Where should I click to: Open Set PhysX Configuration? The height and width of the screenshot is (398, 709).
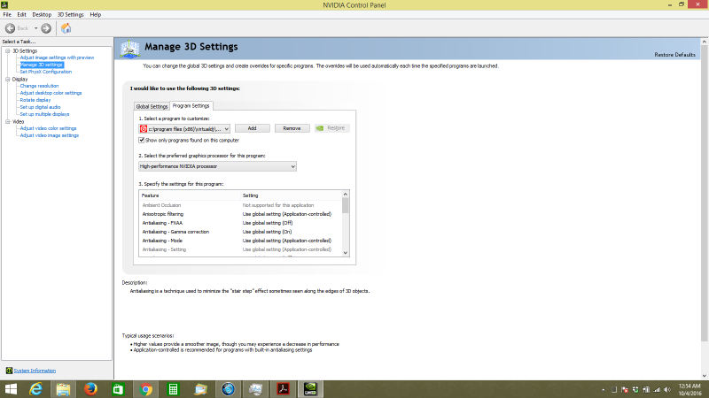pos(46,72)
